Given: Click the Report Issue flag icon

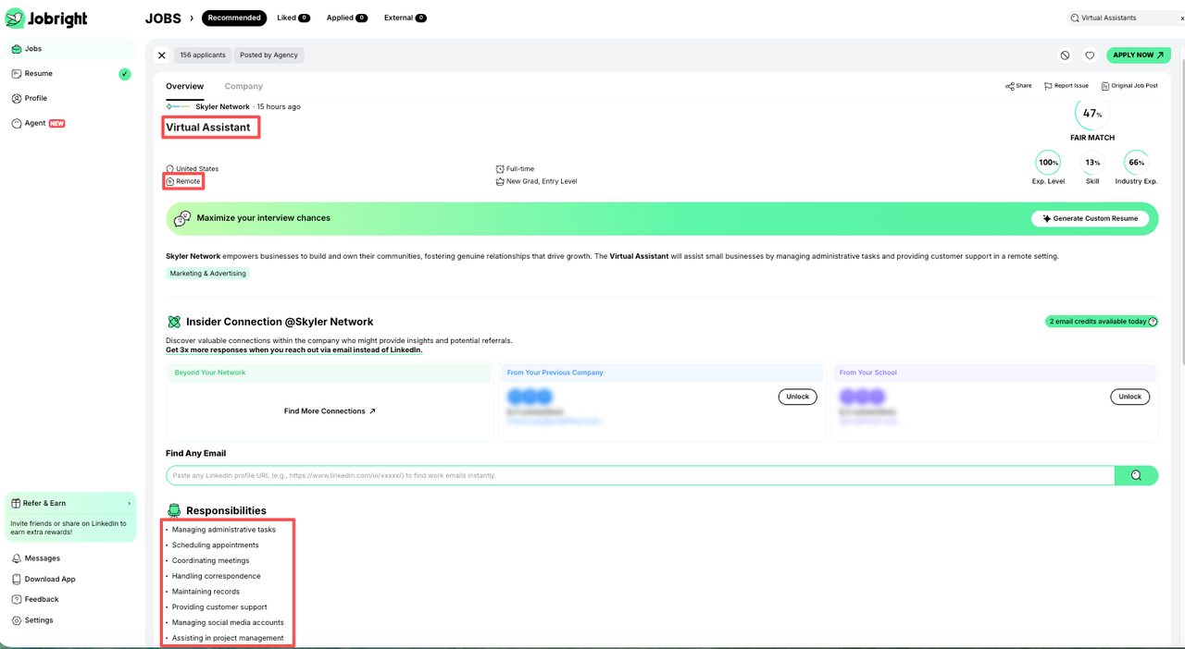Looking at the screenshot, I should click(1048, 86).
